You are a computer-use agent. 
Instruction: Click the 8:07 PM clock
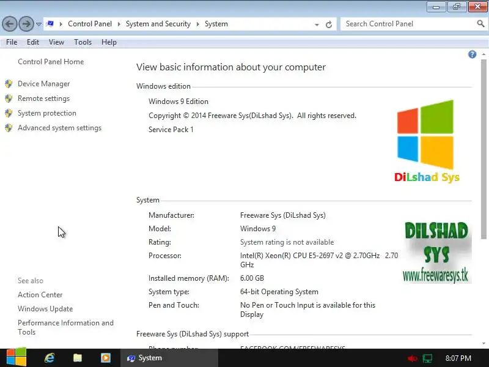pyautogui.click(x=458, y=358)
